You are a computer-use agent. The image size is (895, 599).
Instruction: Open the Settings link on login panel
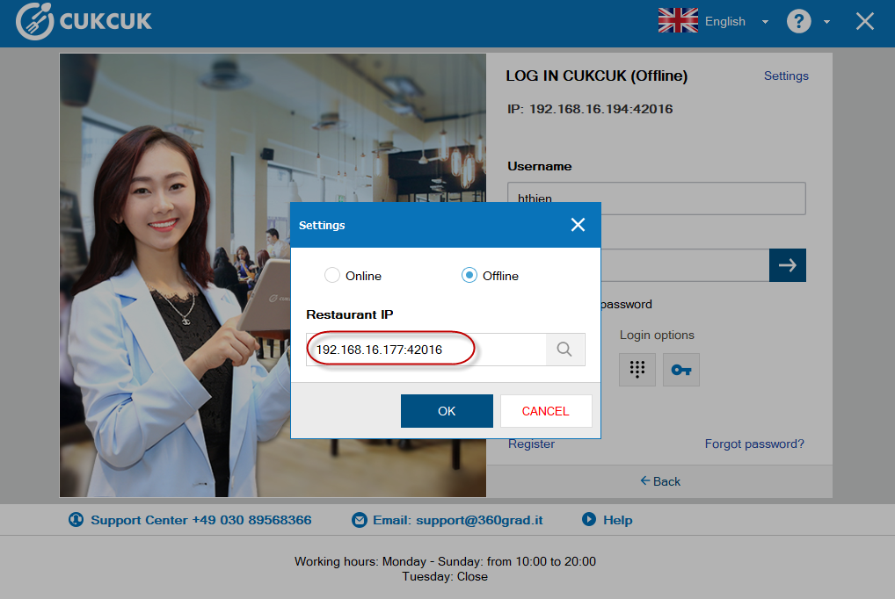(786, 76)
